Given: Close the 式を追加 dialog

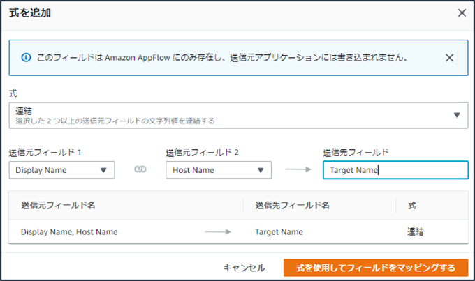Looking at the screenshot, I should [461, 13].
